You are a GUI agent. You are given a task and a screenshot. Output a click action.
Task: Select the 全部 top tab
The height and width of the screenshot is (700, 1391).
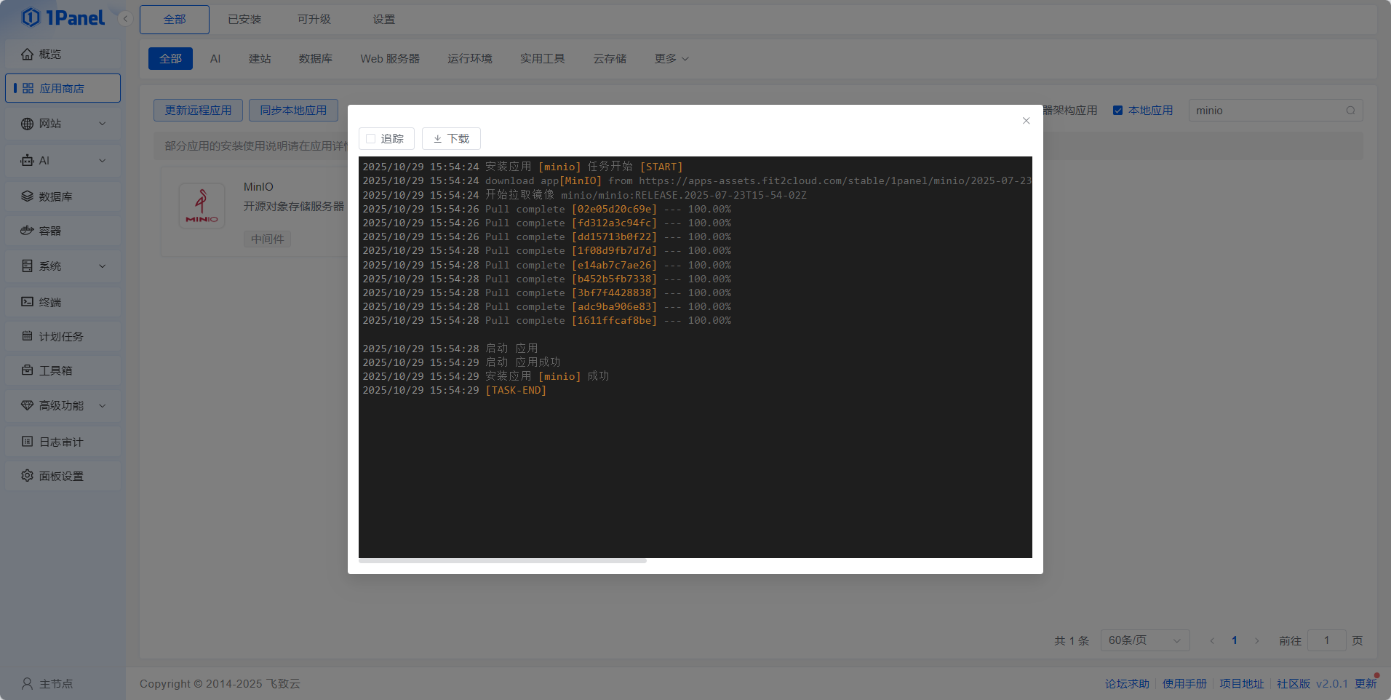point(175,20)
